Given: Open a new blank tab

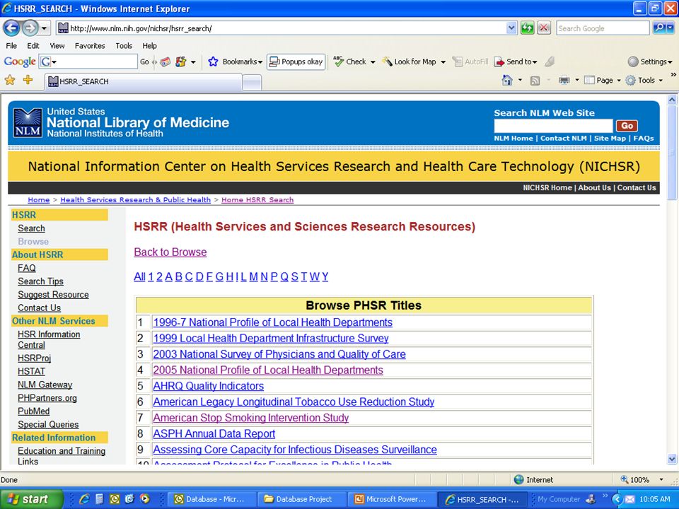Looking at the screenshot, I should pyautogui.click(x=252, y=82).
